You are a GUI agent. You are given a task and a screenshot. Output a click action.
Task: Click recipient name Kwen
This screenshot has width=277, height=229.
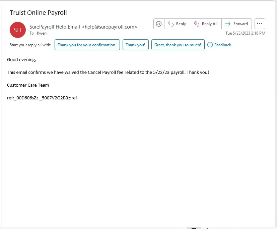tap(42, 33)
